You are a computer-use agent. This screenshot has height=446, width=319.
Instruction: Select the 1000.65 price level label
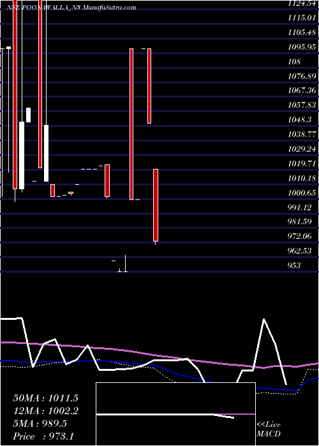point(302,193)
